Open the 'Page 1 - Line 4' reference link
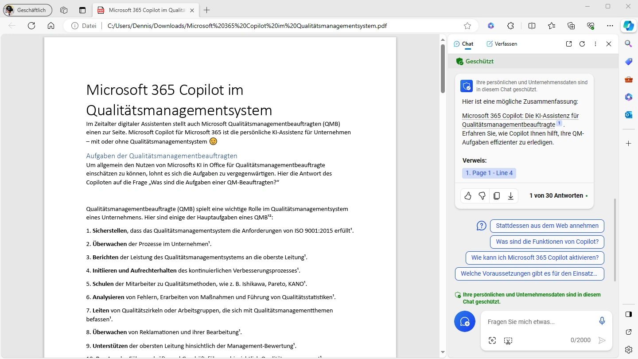This screenshot has width=638, height=359. pos(489,173)
